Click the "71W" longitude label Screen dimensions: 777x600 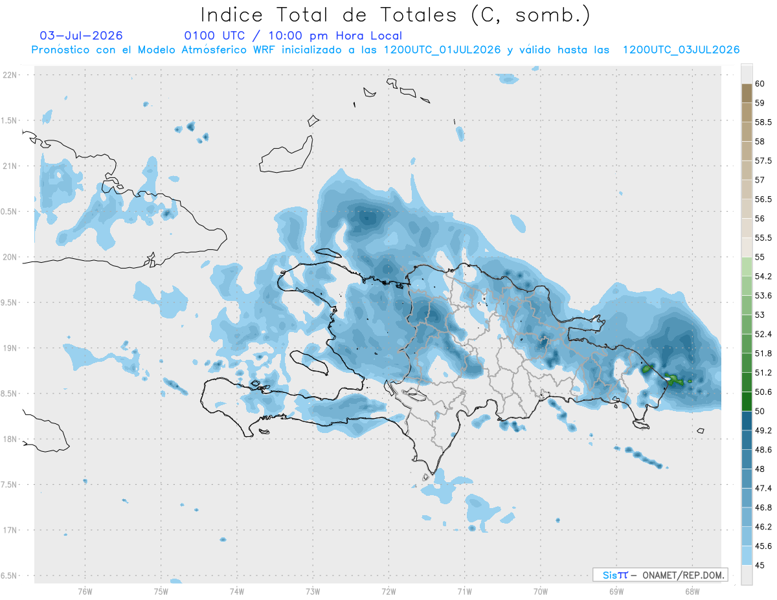(464, 591)
